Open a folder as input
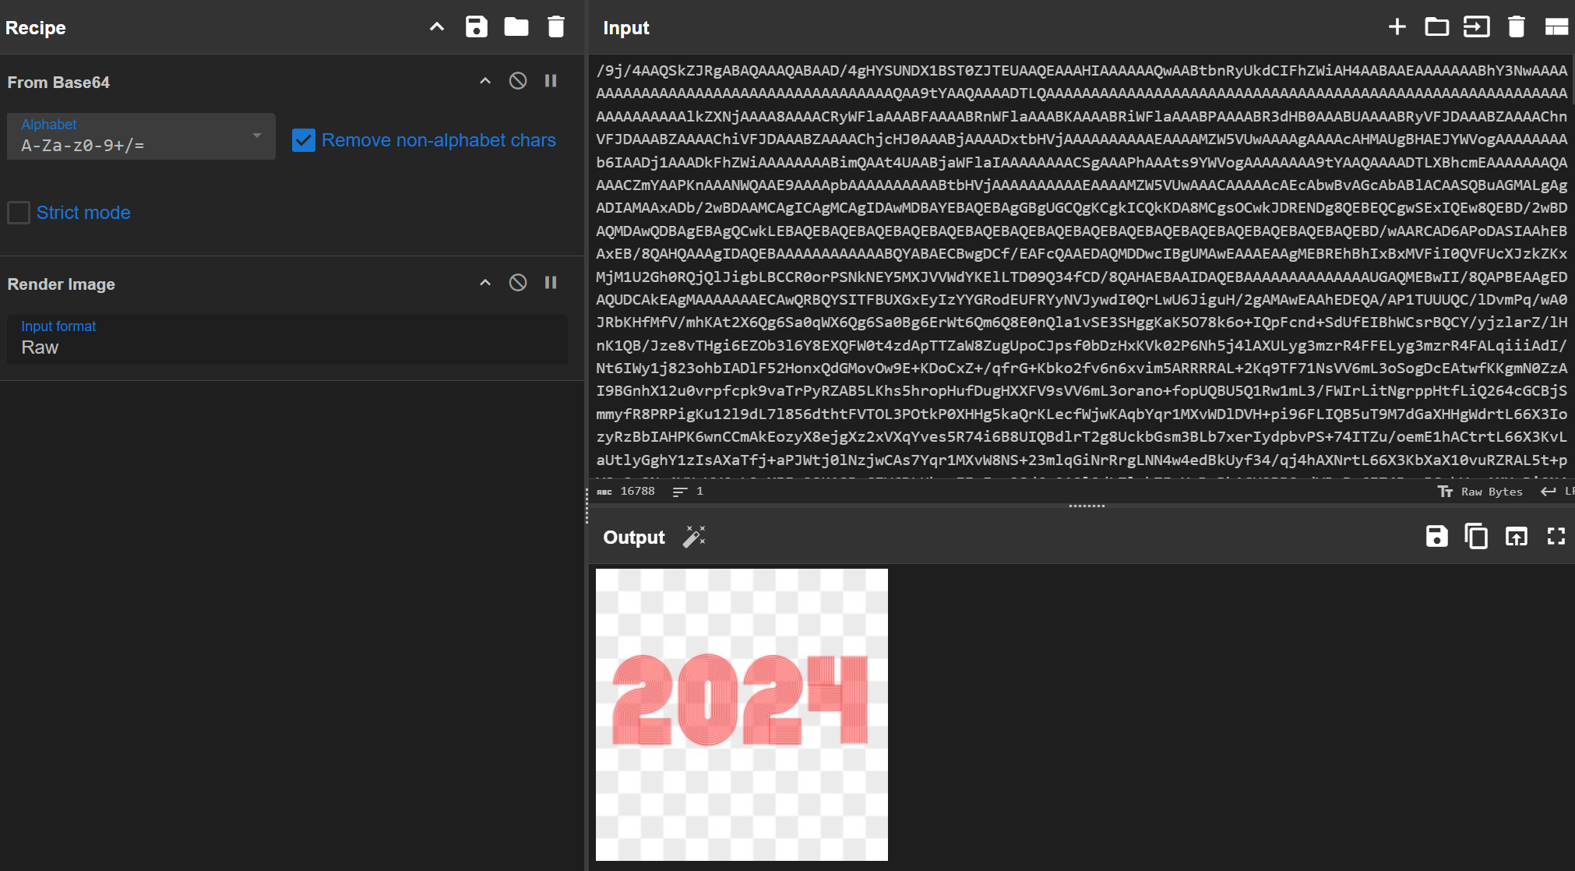The image size is (1575, 871). pos(1436,26)
